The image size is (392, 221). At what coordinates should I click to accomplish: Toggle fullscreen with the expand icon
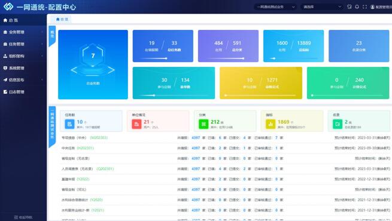tap(364, 7)
